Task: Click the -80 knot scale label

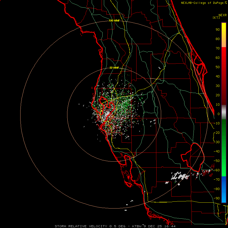Action: (217, 189)
